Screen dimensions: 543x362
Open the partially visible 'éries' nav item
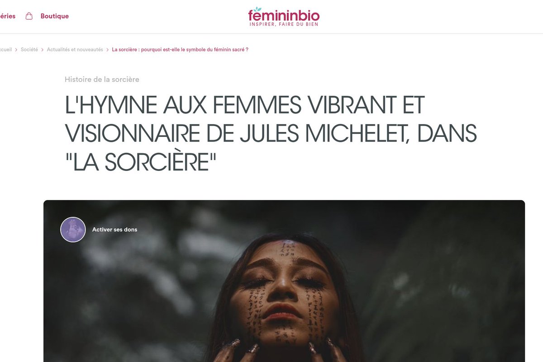(x=8, y=16)
